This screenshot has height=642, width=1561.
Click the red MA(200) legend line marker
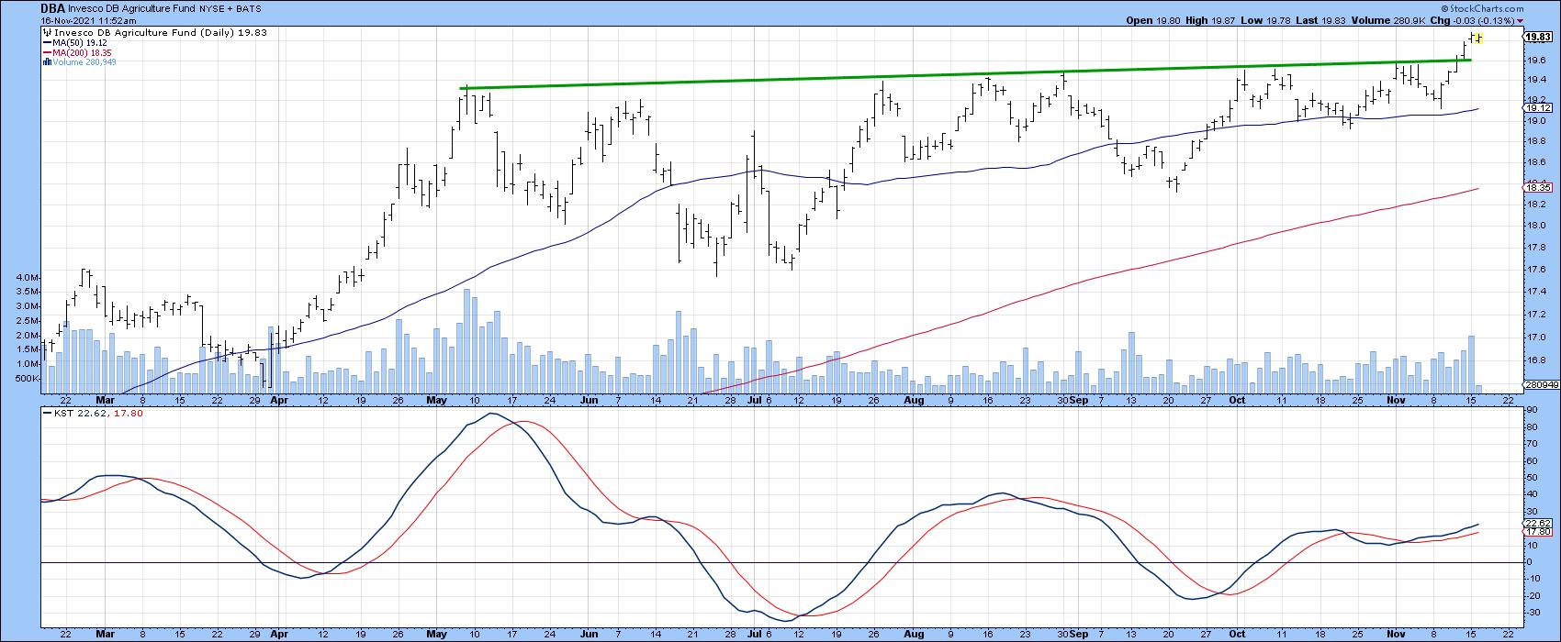tap(47, 52)
